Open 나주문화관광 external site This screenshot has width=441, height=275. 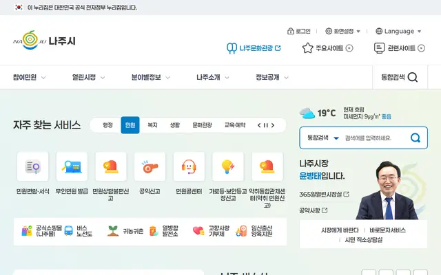254,48
